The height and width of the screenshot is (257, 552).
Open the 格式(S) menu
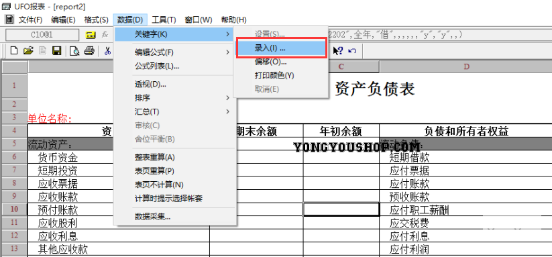[96, 19]
